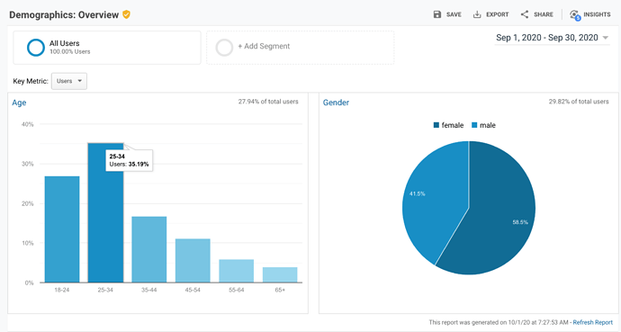Click the date range dropdown arrow

coord(605,38)
